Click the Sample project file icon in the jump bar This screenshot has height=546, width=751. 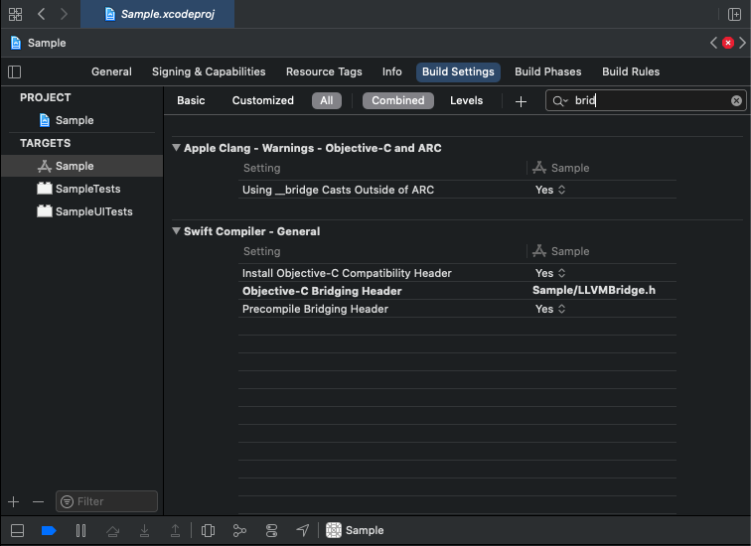click(15, 43)
